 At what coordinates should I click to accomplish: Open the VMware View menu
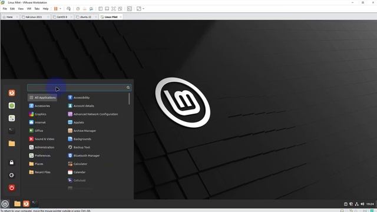click(21, 9)
